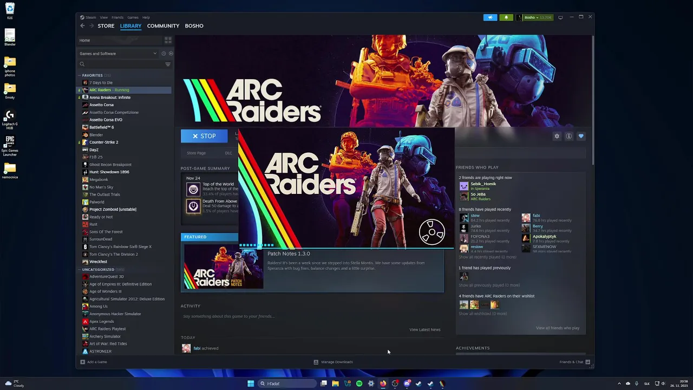Switch to the STORE tab
Screen dimensions: 693x390
(106, 26)
